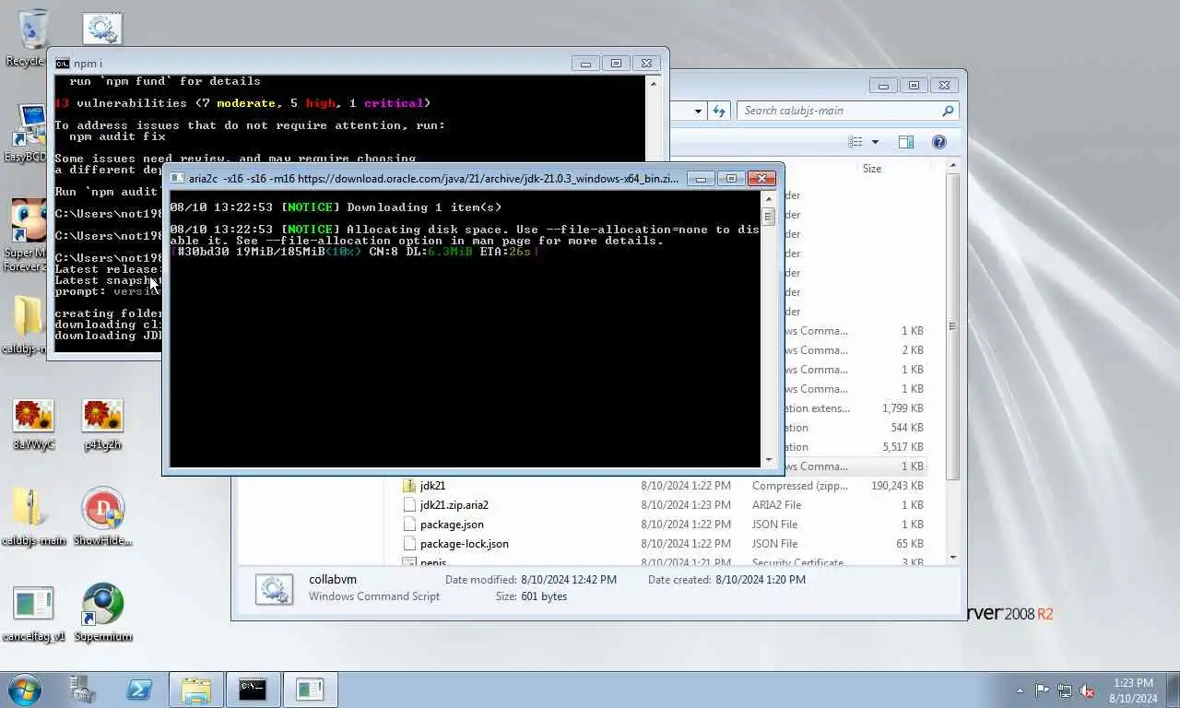Click the down arrow of aria2c scrollbar
Image resolution: width=1180 pixels, height=708 pixels.
(769, 459)
